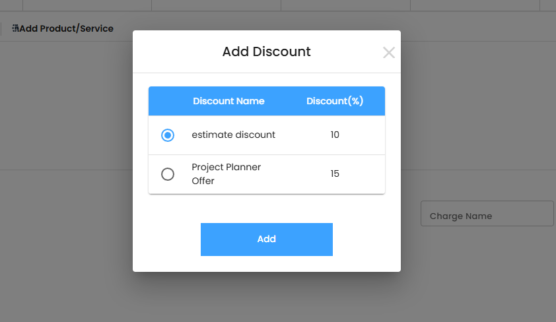This screenshot has width=556, height=322.
Task: Close the Add Discount dialog
Action: coord(389,53)
